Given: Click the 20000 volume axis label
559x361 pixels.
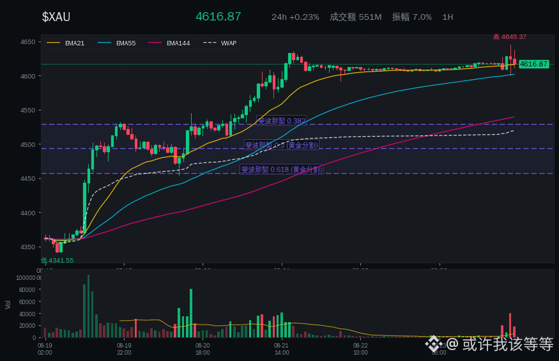Looking at the screenshot, I should click(x=27, y=326).
